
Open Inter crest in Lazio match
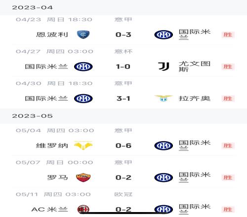[83, 99]
